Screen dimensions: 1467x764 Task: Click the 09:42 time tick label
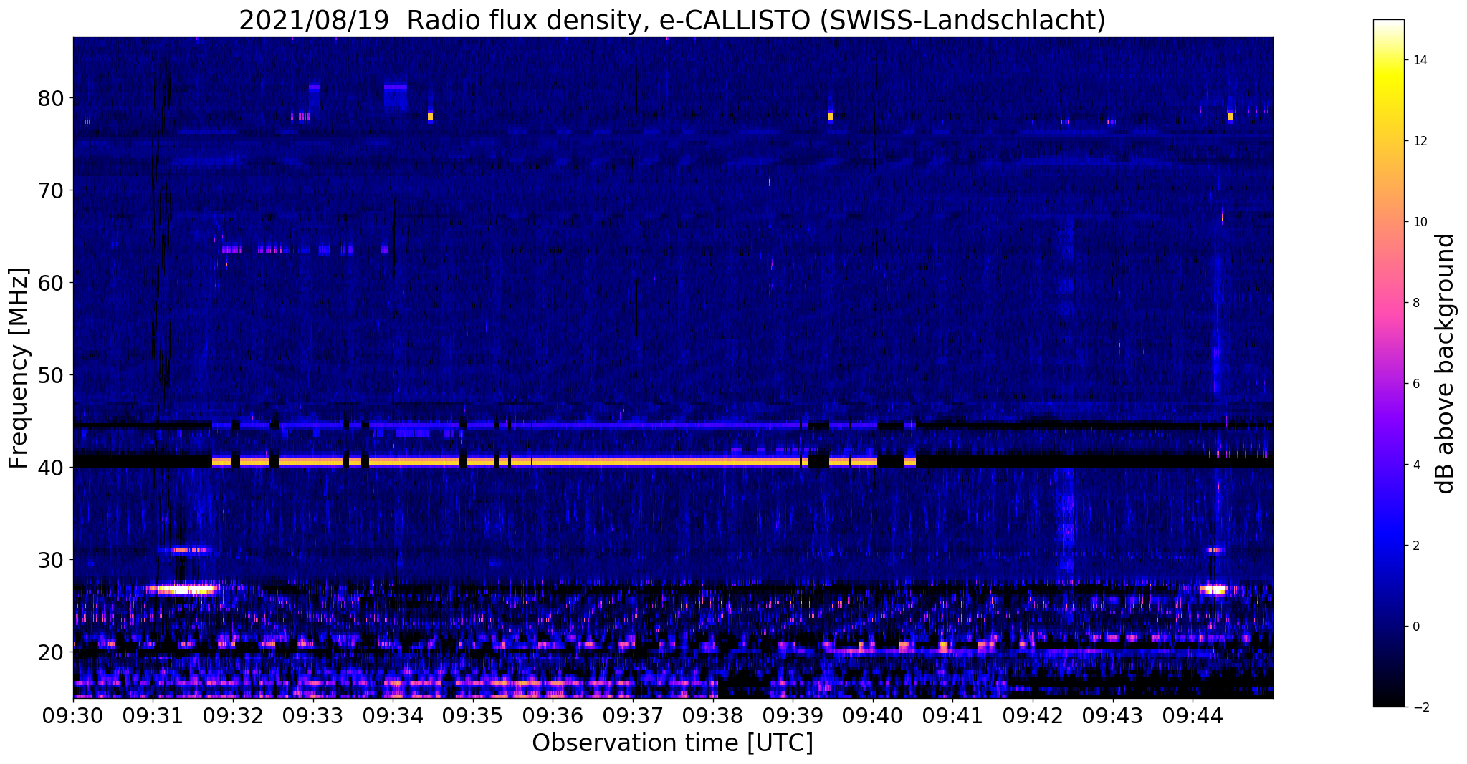click(x=1033, y=715)
